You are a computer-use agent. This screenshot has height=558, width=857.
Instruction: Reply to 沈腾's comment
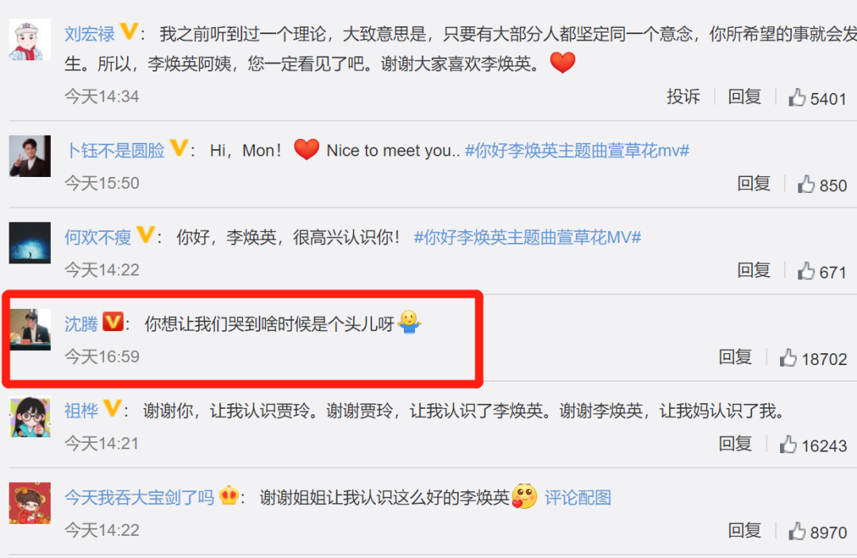[x=735, y=357]
